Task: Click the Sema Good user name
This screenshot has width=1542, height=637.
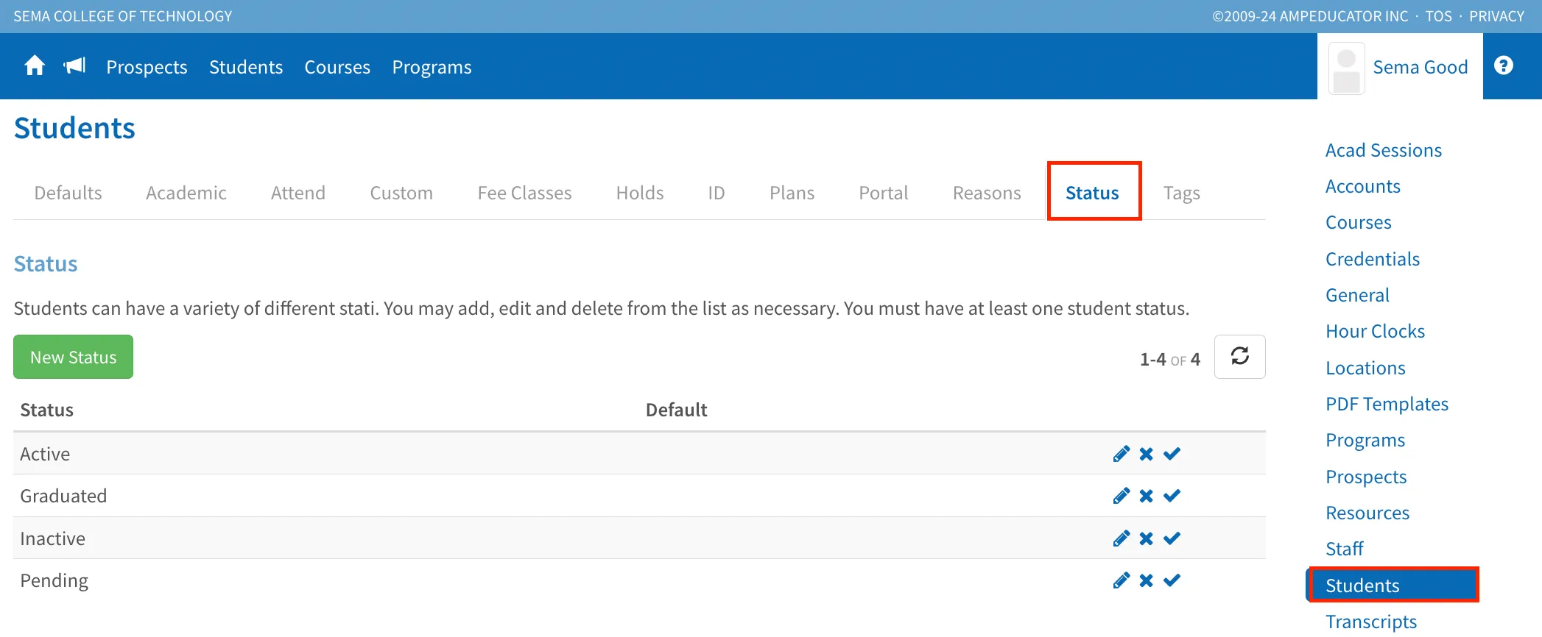Action: [1420, 67]
